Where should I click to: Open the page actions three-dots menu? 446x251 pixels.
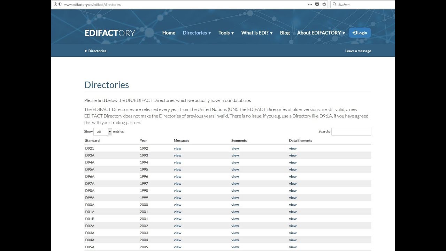[x=310, y=4]
